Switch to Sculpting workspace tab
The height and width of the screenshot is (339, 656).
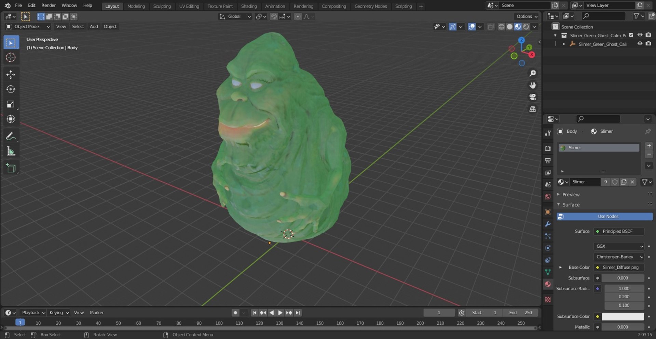tap(162, 6)
